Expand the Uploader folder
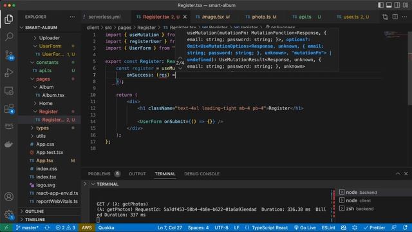The image size is (412, 232). click(49, 38)
